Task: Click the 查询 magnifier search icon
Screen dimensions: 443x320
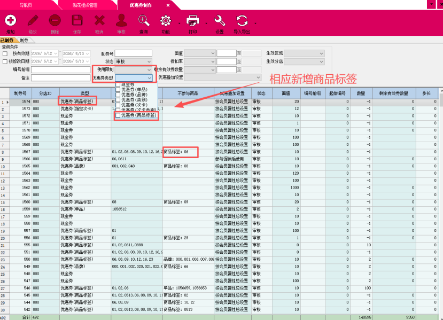Action: coord(144,21)
